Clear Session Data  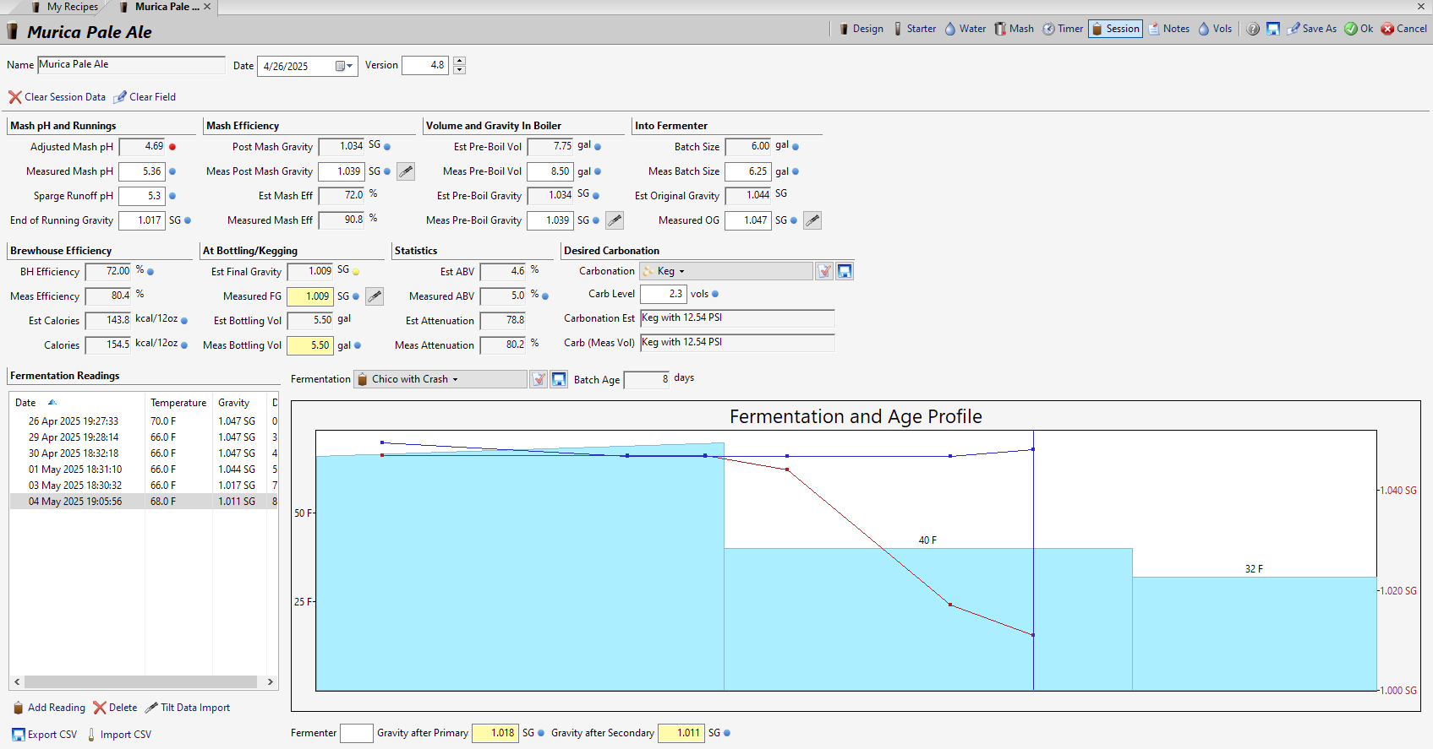57,97
